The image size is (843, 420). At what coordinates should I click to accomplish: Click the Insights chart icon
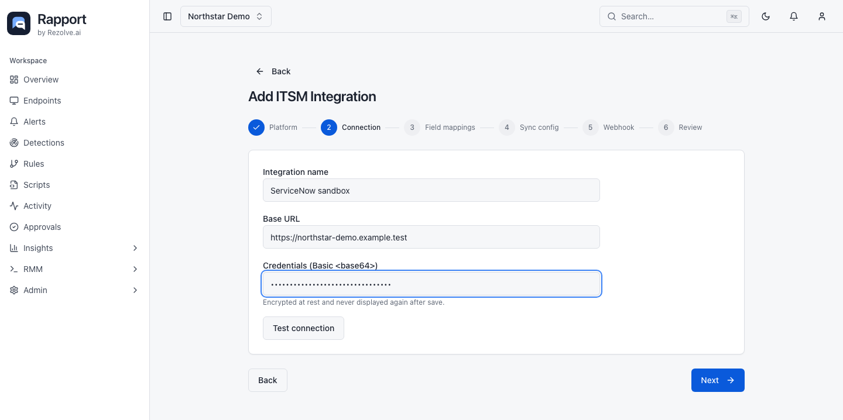pos(14,248)
